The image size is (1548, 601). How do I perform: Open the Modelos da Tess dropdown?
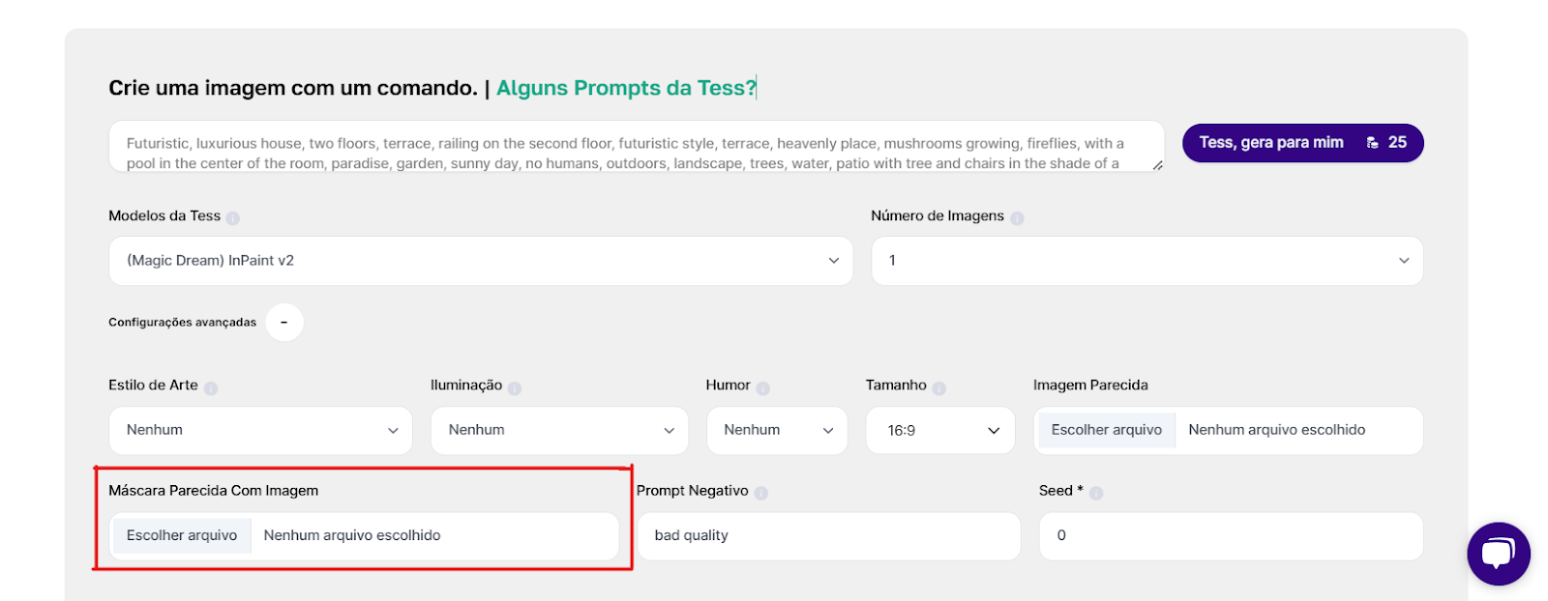tap(481, 261)
